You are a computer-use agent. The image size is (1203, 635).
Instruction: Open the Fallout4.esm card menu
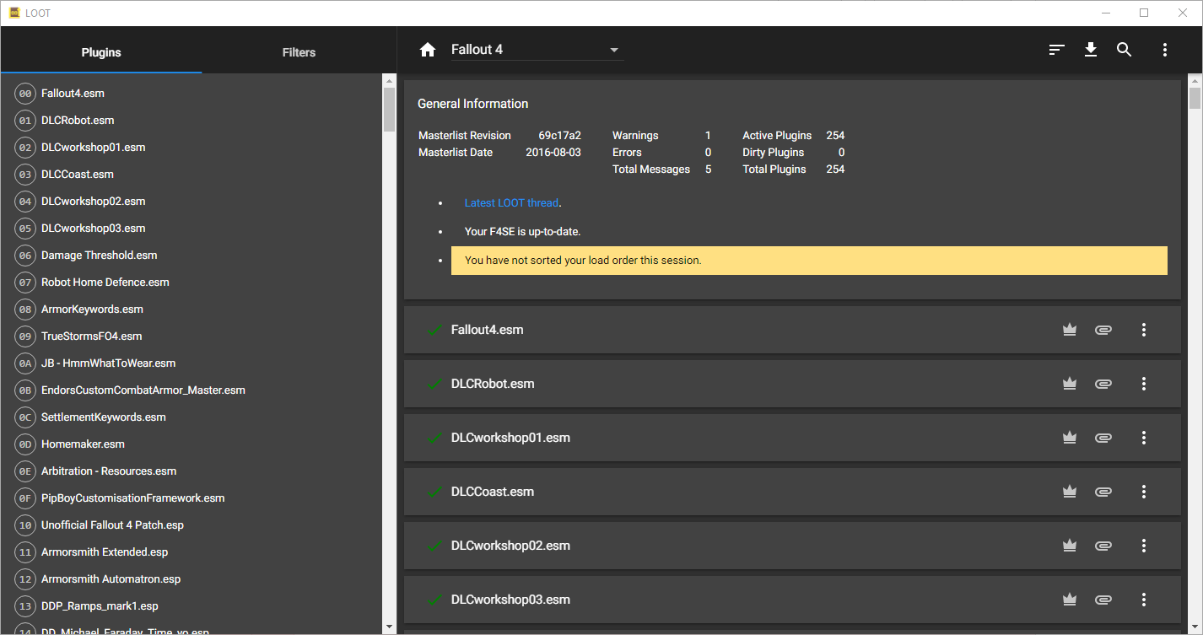pos(1144,330)
